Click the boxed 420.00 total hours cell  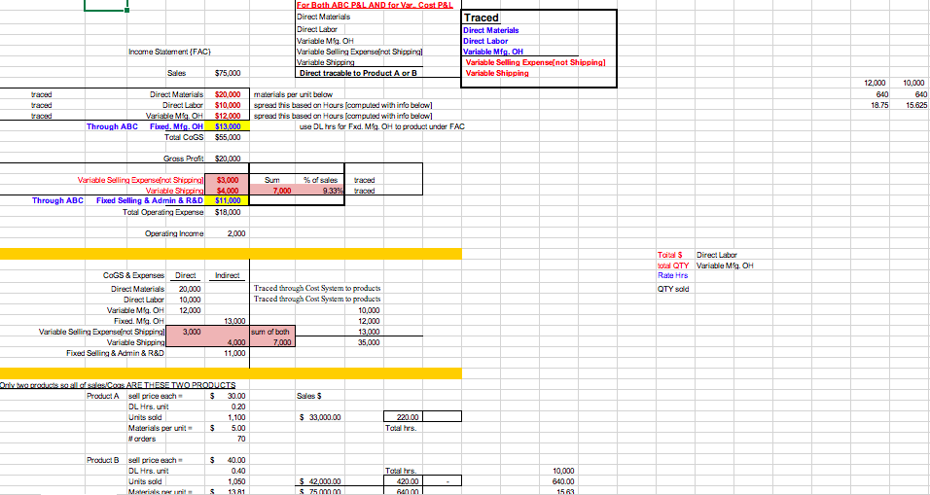[404, 481]
